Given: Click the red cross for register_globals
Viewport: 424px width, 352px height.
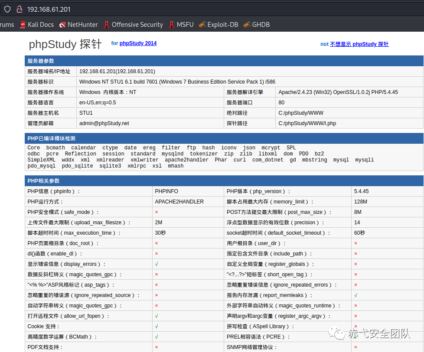Looking at the screenshot, I should point(356,264).
